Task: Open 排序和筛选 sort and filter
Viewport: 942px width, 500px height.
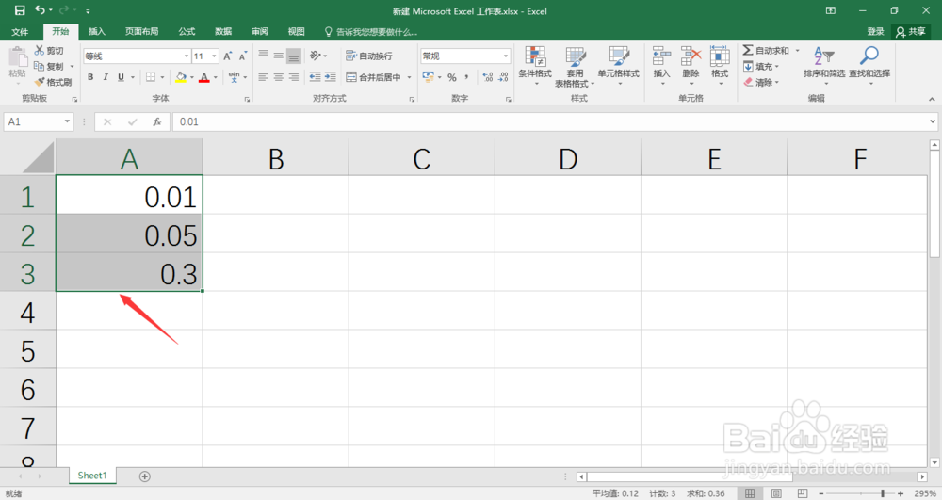Action: [x=824, y=66]
